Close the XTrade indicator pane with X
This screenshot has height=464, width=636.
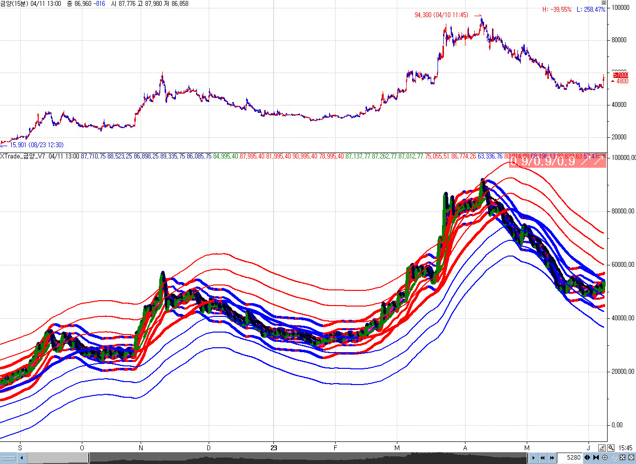[604, 155]
